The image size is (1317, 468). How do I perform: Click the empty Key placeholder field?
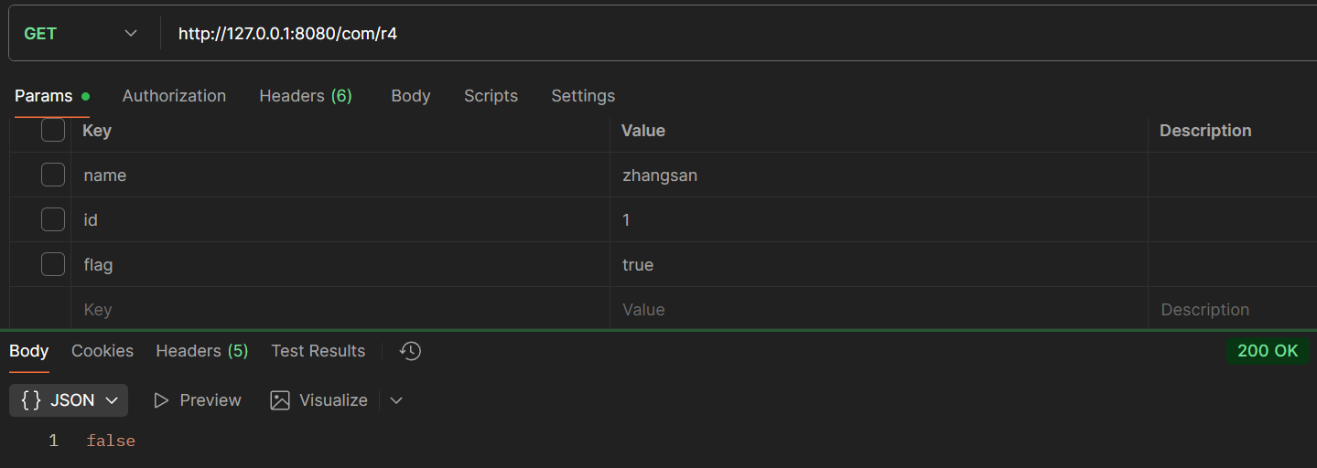click(x=340, y=309)
